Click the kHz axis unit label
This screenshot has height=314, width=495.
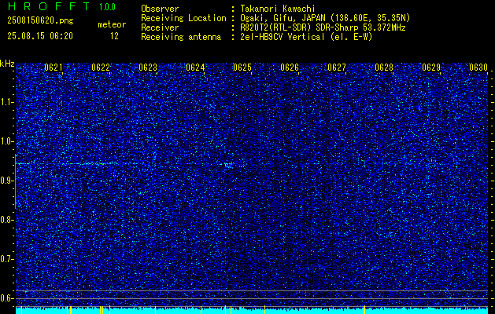tap(7, 64)
